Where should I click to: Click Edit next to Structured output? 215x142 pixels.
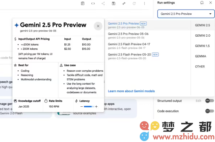coord(199,101)
